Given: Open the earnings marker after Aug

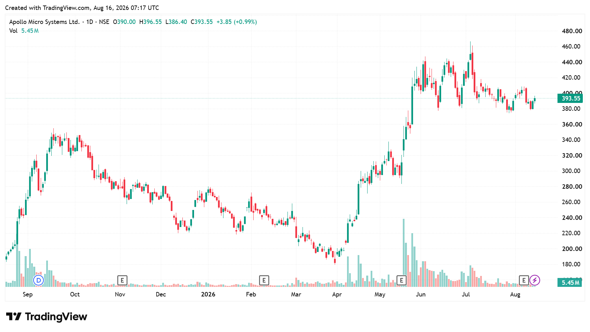Looking at the screenshot, I should (x=524, y=280).
